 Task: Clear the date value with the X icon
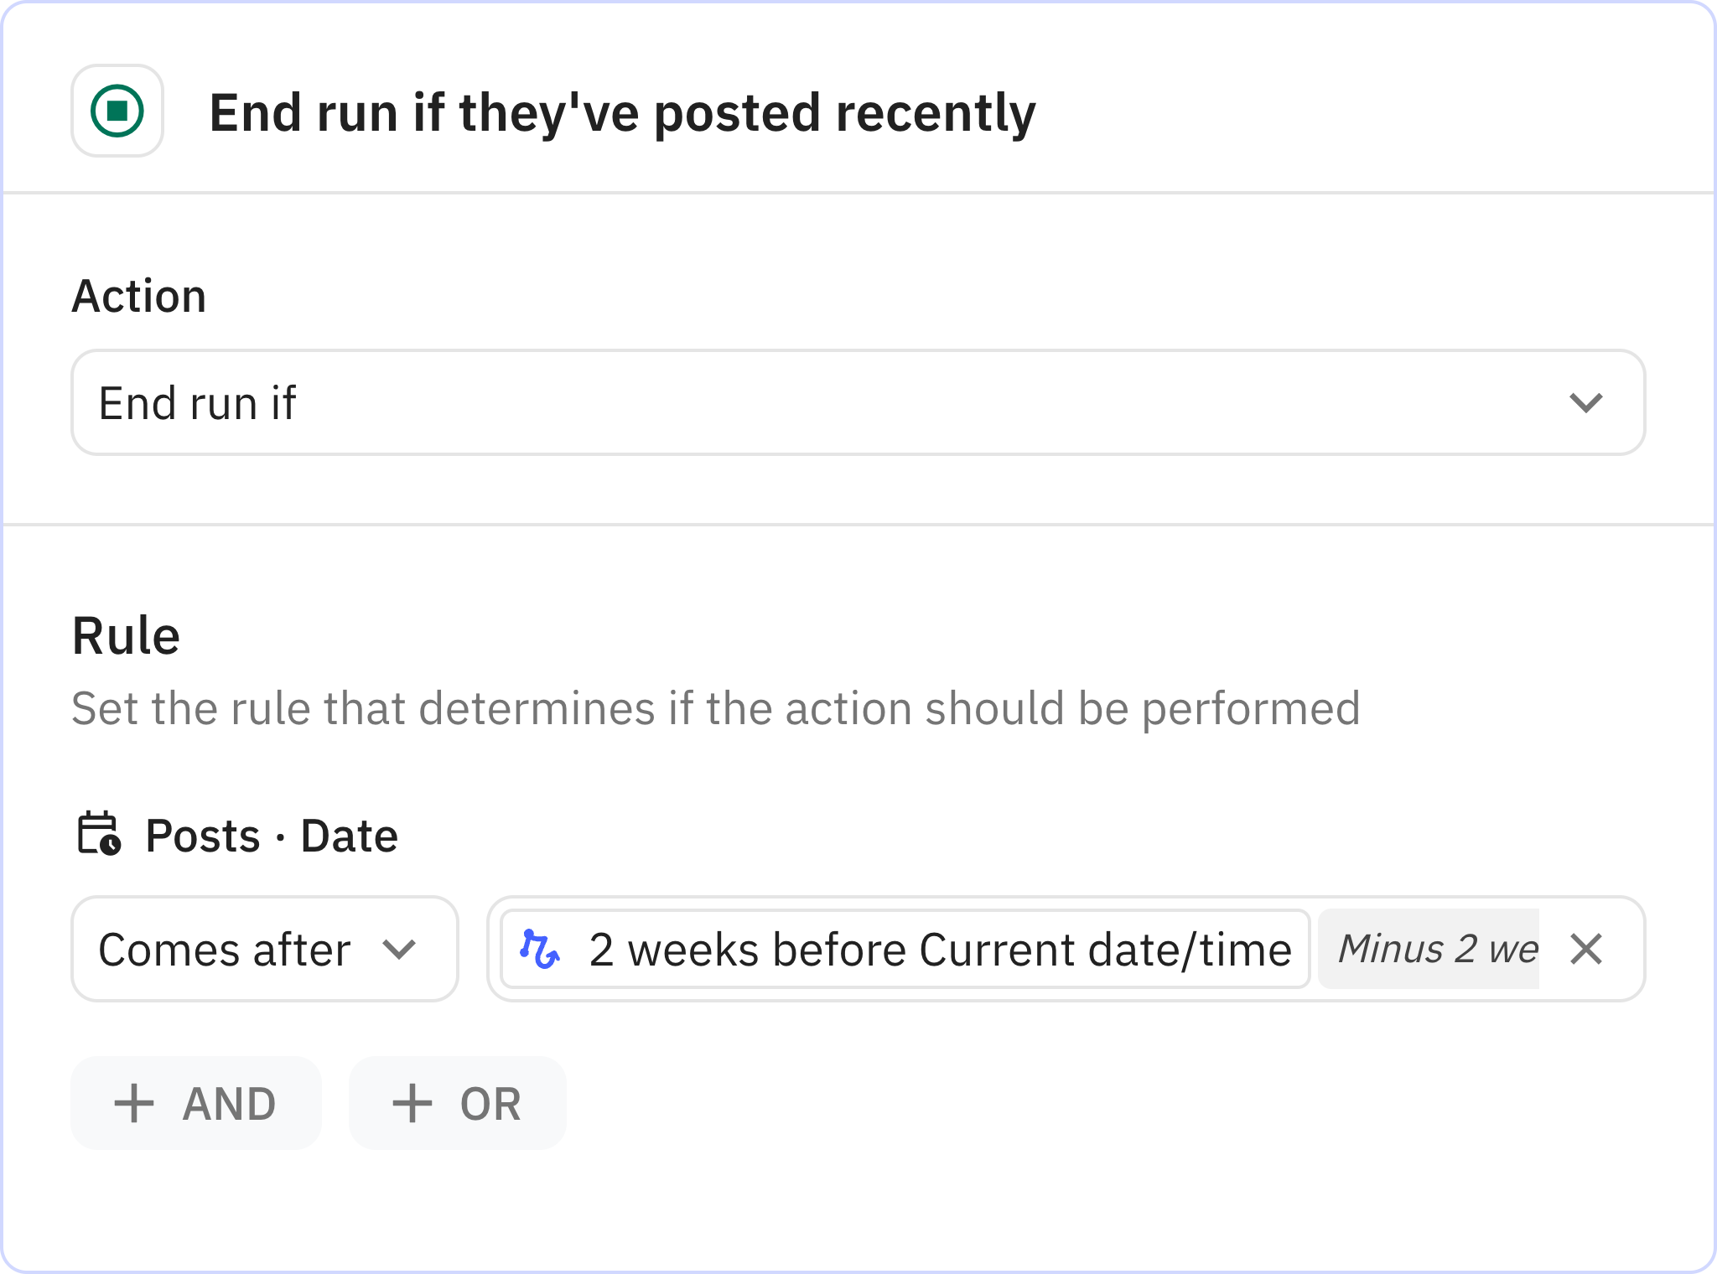pyautogui.click(x=1585, y=950)
